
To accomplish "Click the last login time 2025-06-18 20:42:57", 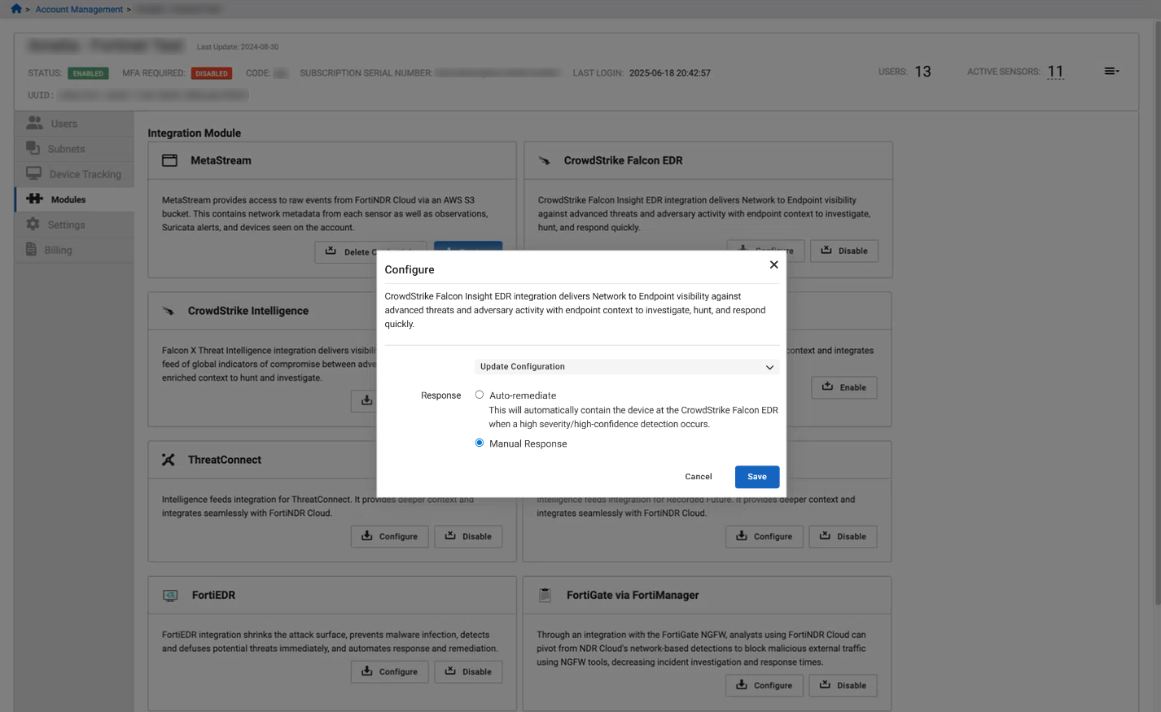I will (x=670, y=73).
